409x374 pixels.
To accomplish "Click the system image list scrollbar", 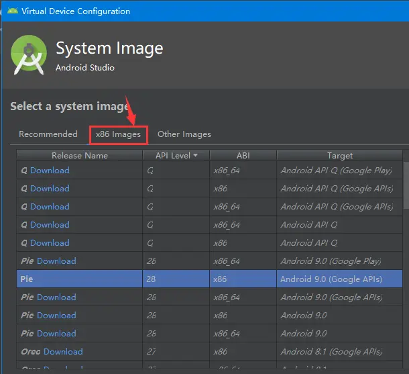I will click(406, 181).
